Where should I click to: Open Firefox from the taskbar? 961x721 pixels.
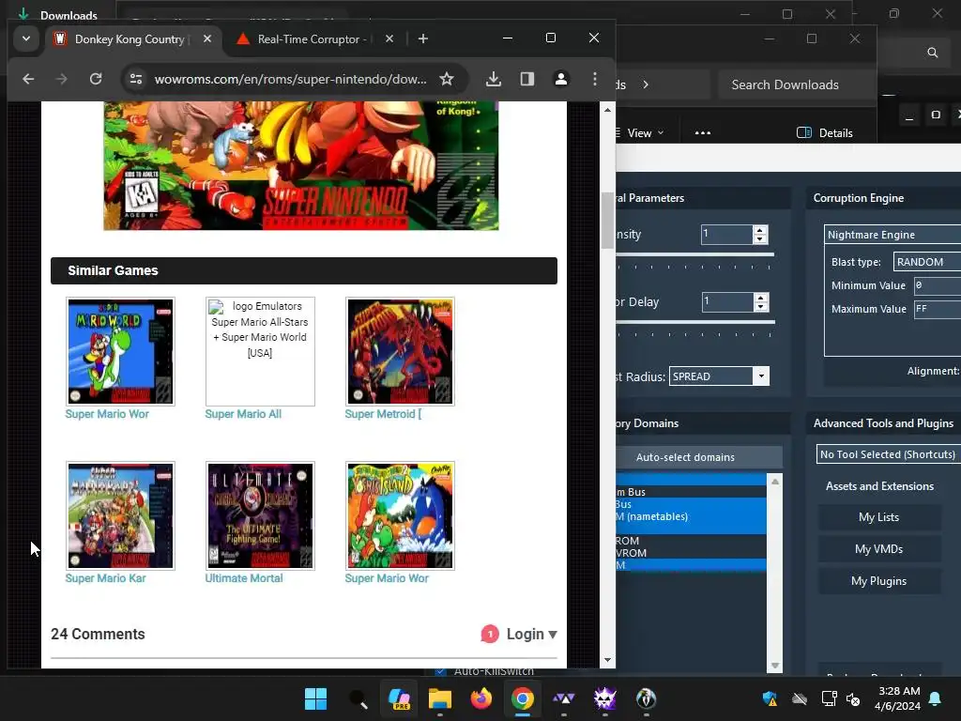pyautogui.click(x=481, y=698)
